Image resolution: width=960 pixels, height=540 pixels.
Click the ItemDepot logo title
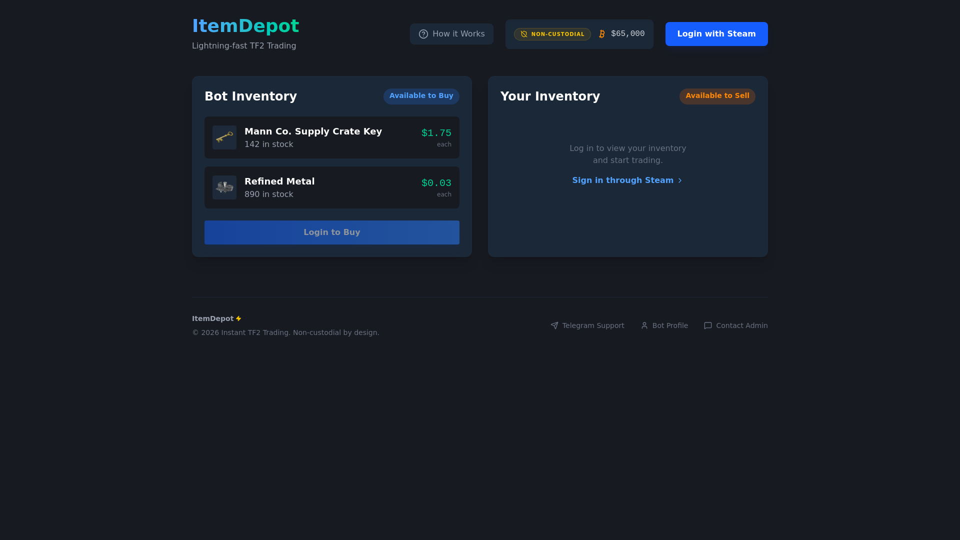245,26
